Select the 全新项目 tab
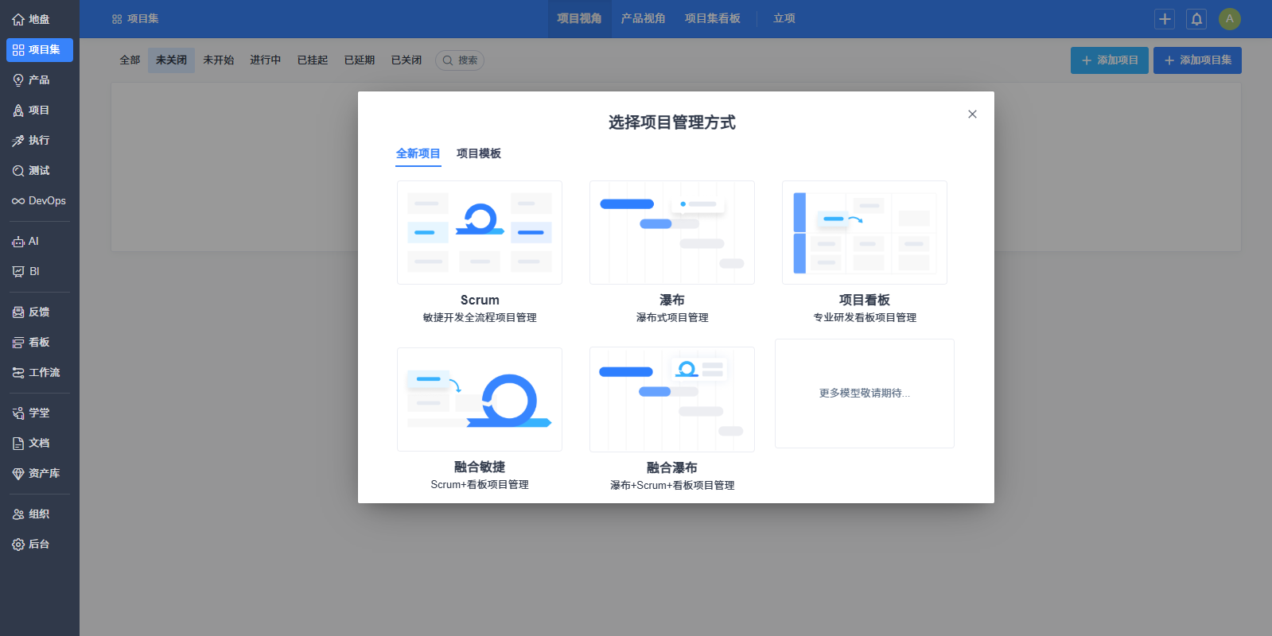This screenshot has height=636, width=1272. 418,153
